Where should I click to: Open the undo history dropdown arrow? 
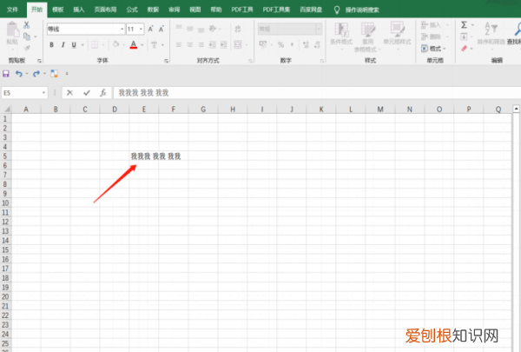click(x=27, y=74)
